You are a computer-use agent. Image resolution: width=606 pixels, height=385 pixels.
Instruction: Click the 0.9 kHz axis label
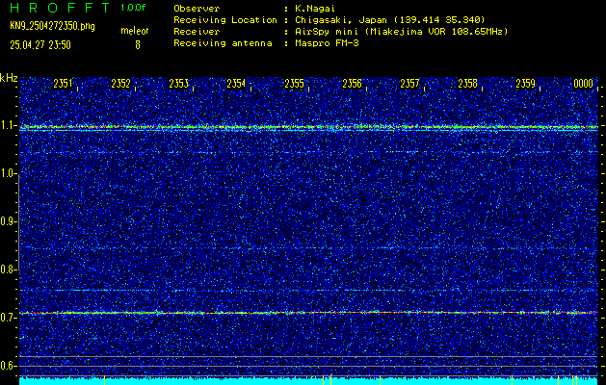pos(8,221)
